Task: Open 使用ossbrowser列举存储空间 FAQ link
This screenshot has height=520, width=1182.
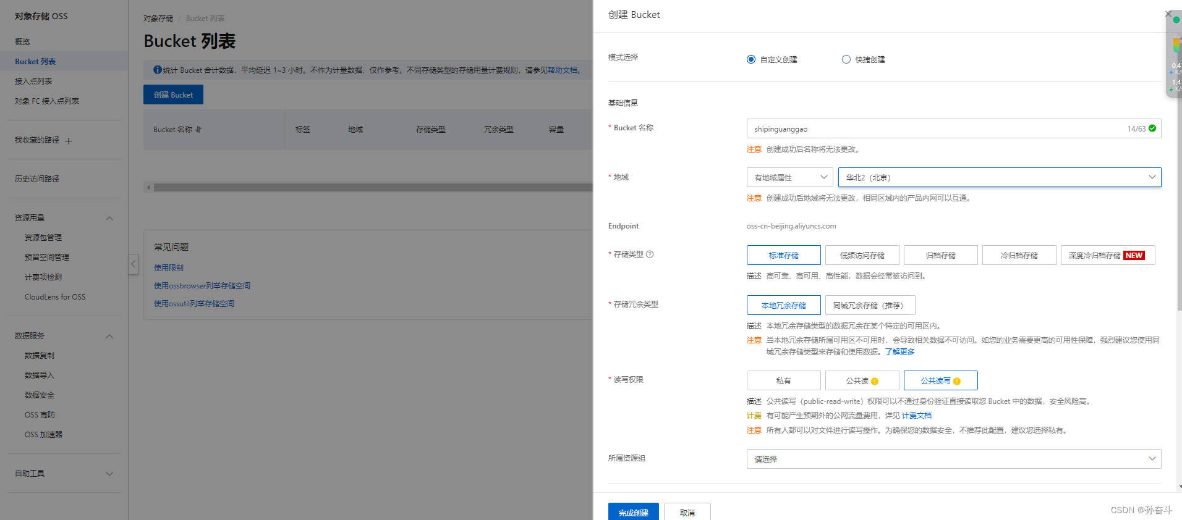Action: (x=202, y=285)
